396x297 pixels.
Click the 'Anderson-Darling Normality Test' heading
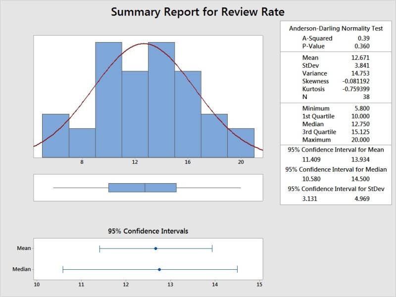coord(336,29)
